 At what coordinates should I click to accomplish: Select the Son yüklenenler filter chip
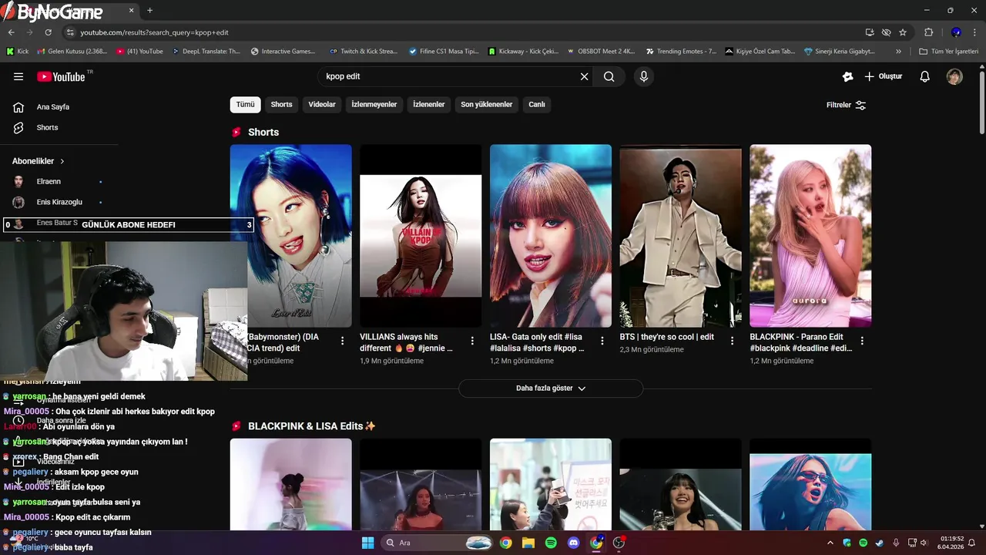pyautogui.click(x=487, y=105)
